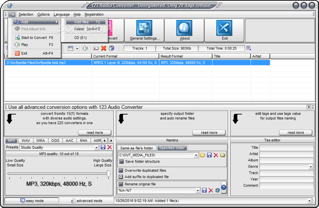Choose Folder Shift+F2 from submenu
This screenshot has height=208, width=319.
86,29
